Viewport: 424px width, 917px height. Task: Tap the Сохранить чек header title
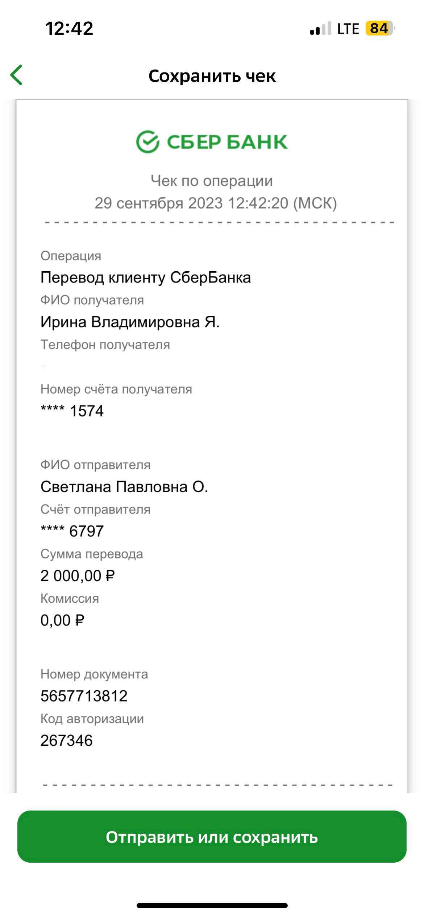click(x=212, y=76)
